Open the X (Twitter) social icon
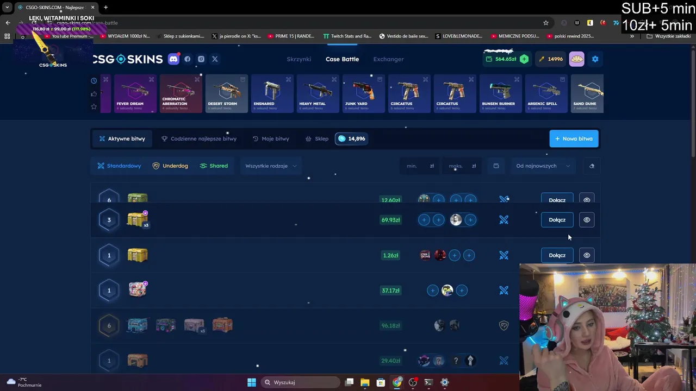 (215, 59)
